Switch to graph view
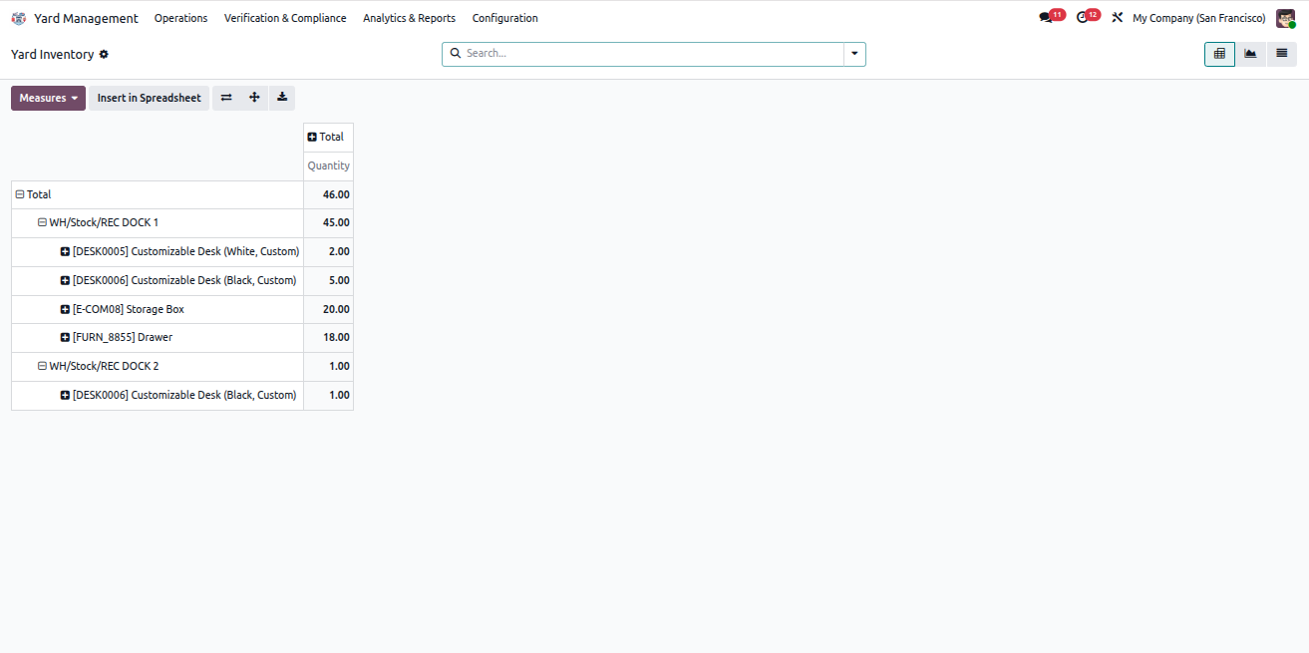The height and width of the screenshot is (653, 1309). (x=1250, y=54)
